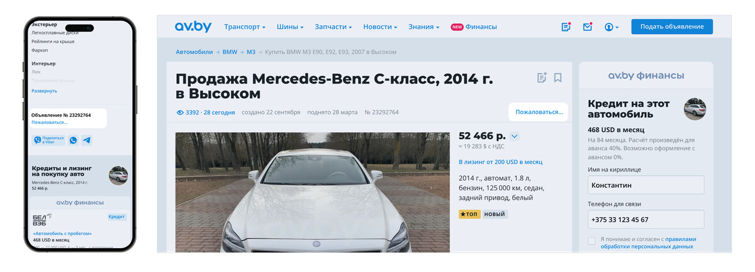Open the user account menu icon

coord(611,27)
